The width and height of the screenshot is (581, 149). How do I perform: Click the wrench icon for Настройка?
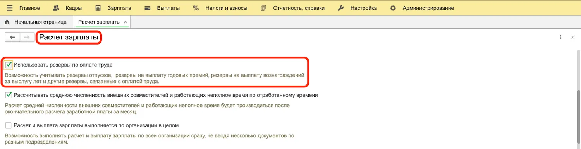[x=341, y=8]
